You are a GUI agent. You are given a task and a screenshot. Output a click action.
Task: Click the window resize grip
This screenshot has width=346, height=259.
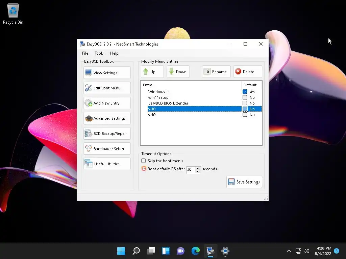pyautogui.click(x=266, y=198)
